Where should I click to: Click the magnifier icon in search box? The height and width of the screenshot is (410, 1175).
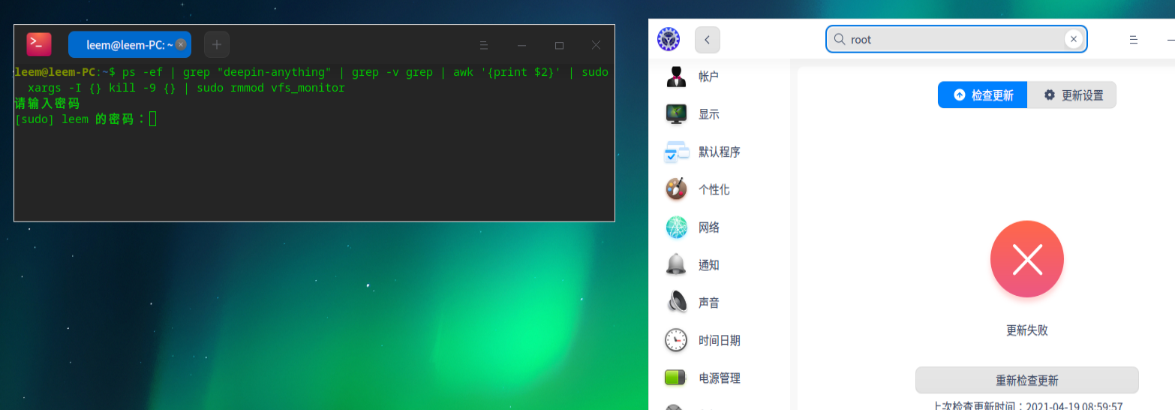(x=840, y=39)
